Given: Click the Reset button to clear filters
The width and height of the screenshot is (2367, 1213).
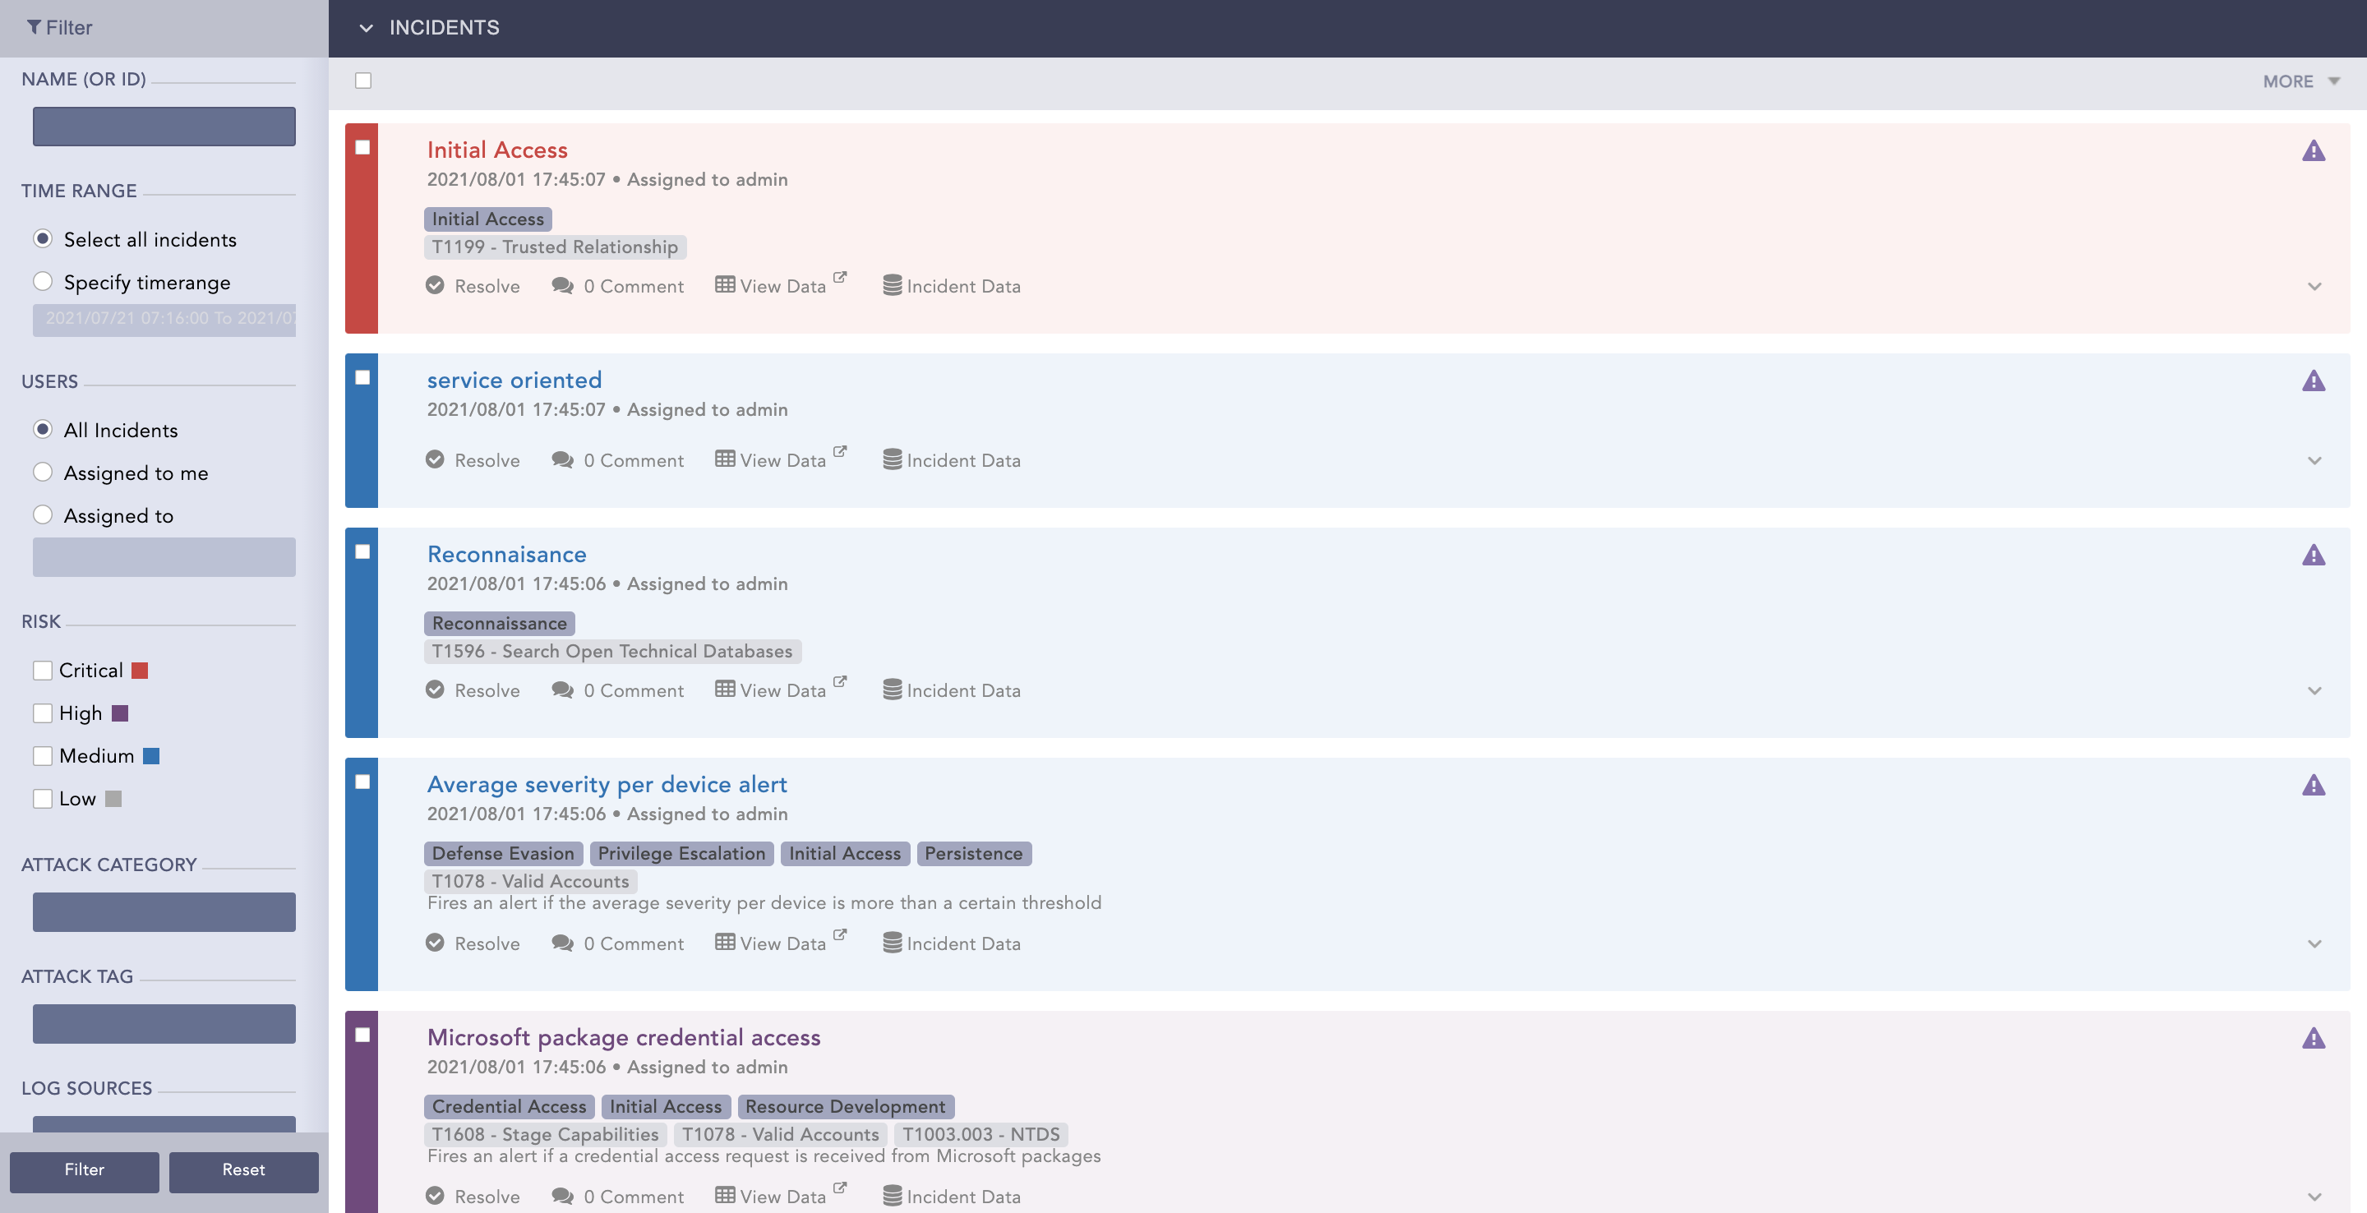Looking at the screenshot, I should (x=242, y=1171).
